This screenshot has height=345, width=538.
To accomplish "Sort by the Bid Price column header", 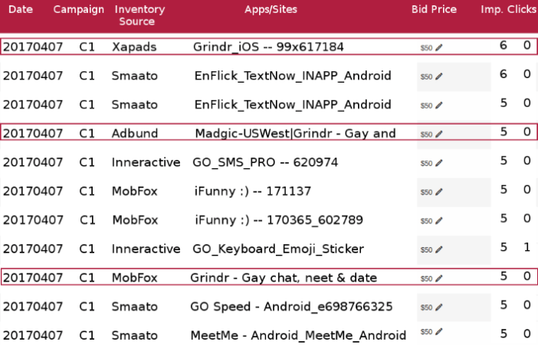I will [x=434, y=9].
